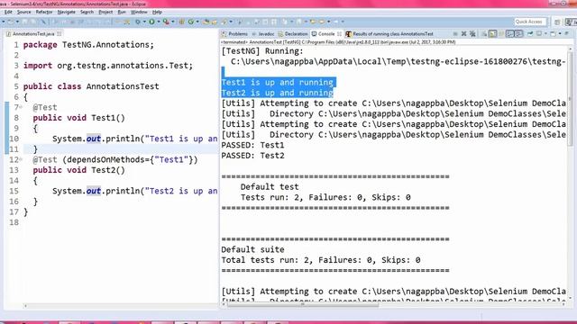Click the Remove Launch X icon in Console
Viewport: 577px width, 324px height.
[x=463, y=34]
